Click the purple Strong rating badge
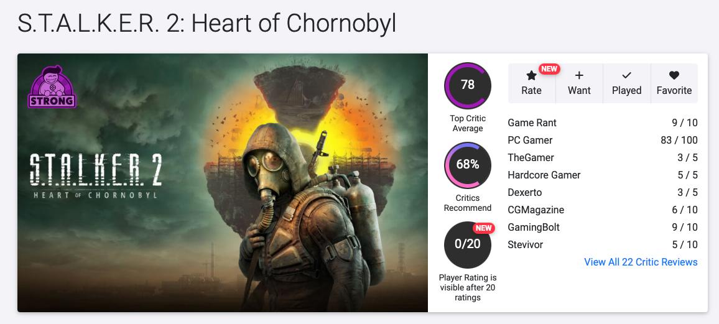Viewport: 719px width, 324px height. [52, 87]
